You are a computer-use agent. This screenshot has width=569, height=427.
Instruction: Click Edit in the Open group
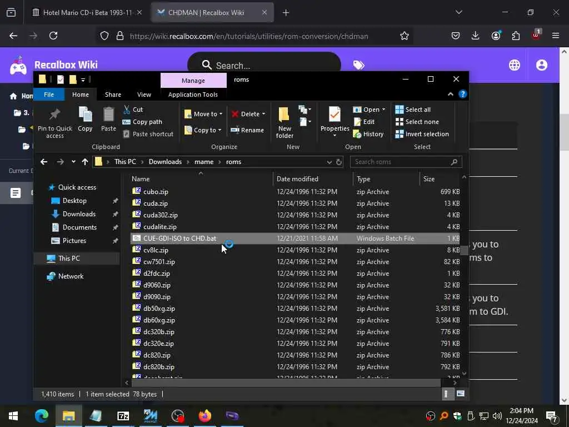tap(363, 122)
